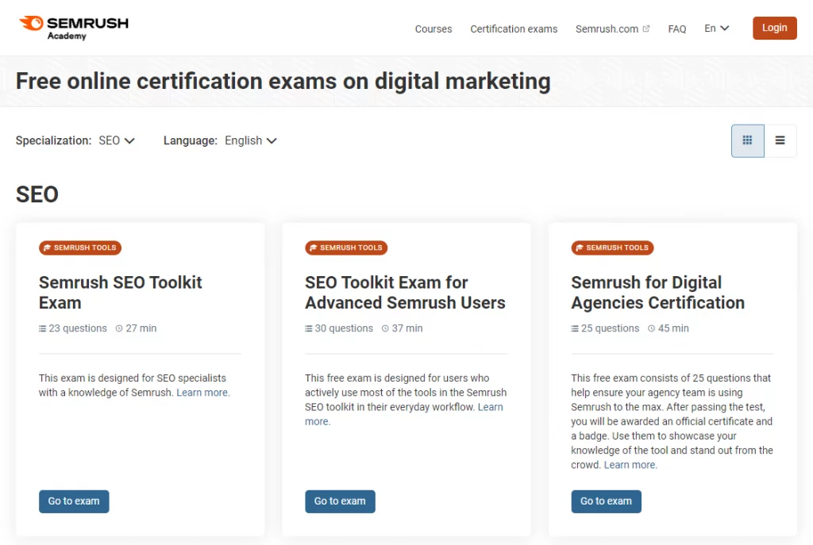Image resolution: width=813 pixels, height=545 pixels.
Task: Go to exam for Digital Agencies Certification
Action: [x=606, y=501]
